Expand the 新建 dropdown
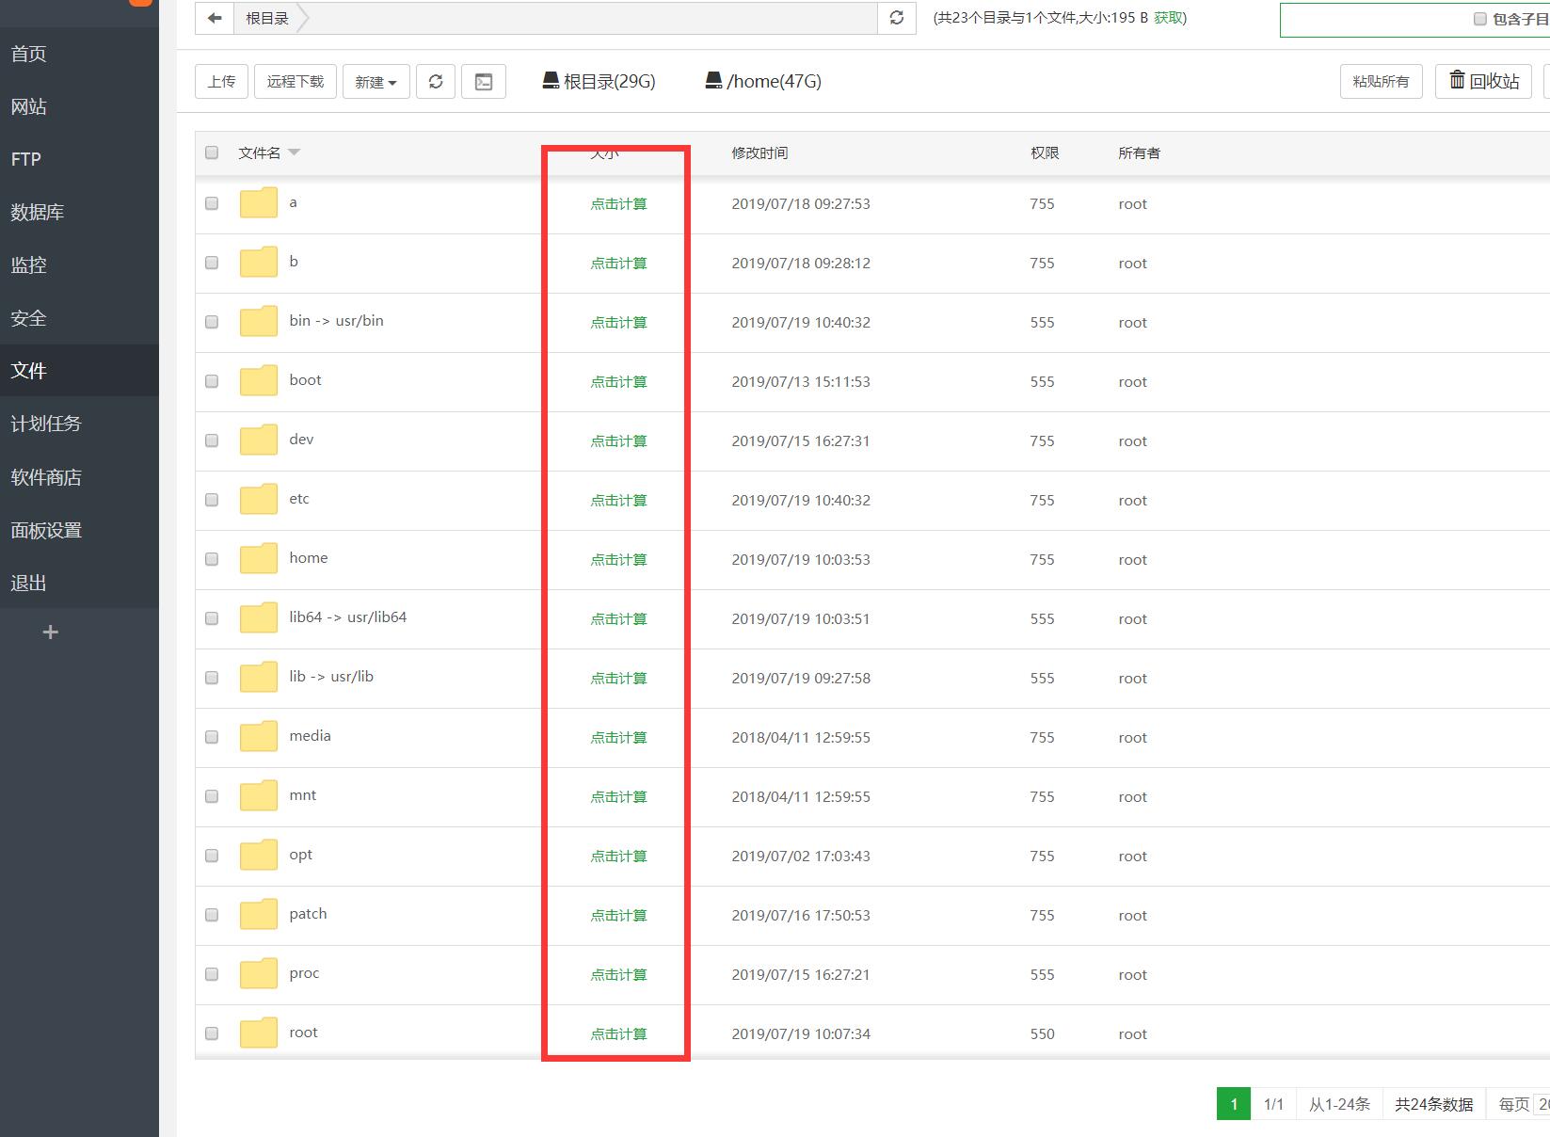Viewport: 1550px width, 1137px height. point(376,82)
